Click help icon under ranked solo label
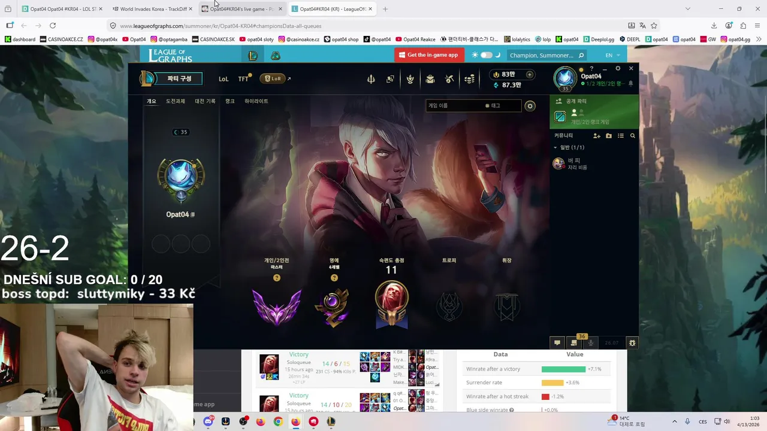 coord(276,278)
